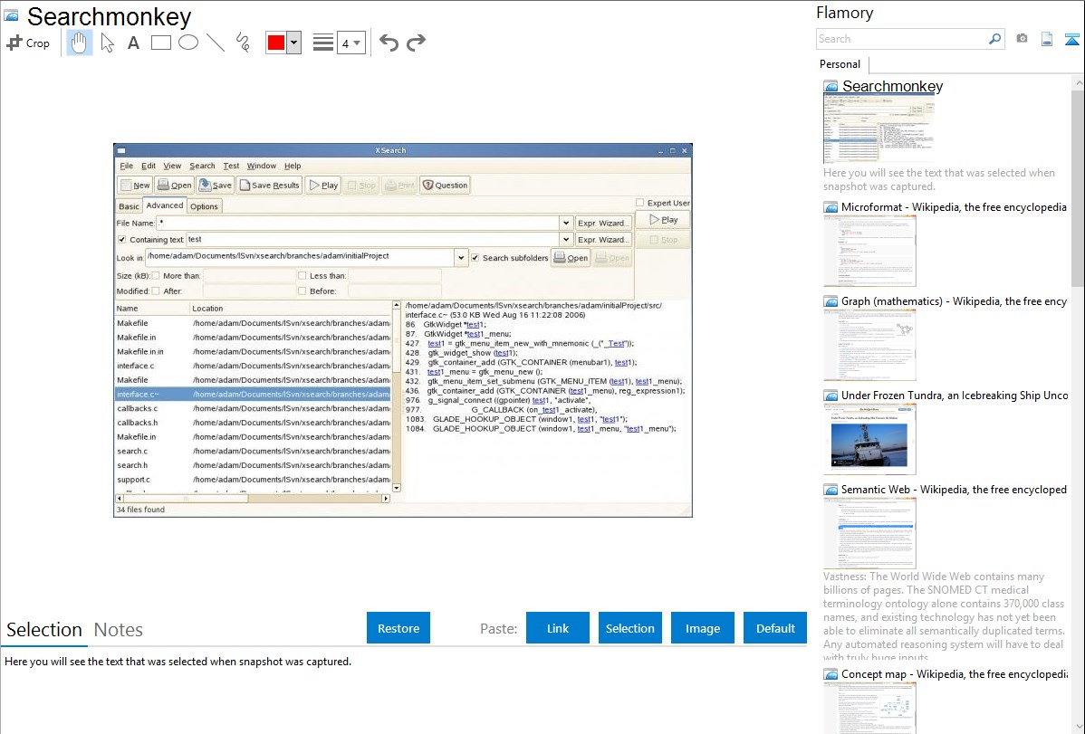The width and height of the screenshot is (1085, 734).
Task: Select the text annotation tool
Action: [133, 43]
